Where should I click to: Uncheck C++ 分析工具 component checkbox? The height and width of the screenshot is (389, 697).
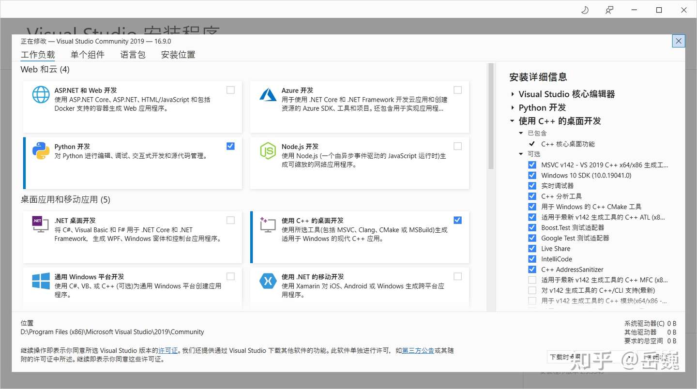point(532,196)
